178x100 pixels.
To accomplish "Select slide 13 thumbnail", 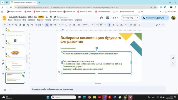I will 15,39.
